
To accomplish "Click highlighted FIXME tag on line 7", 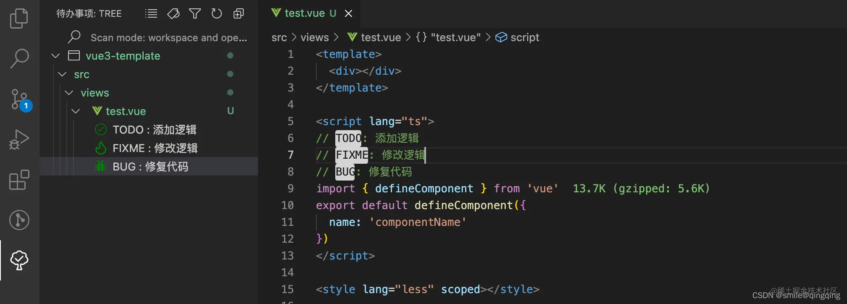I will pyautogui.click(x=352, y=155).
